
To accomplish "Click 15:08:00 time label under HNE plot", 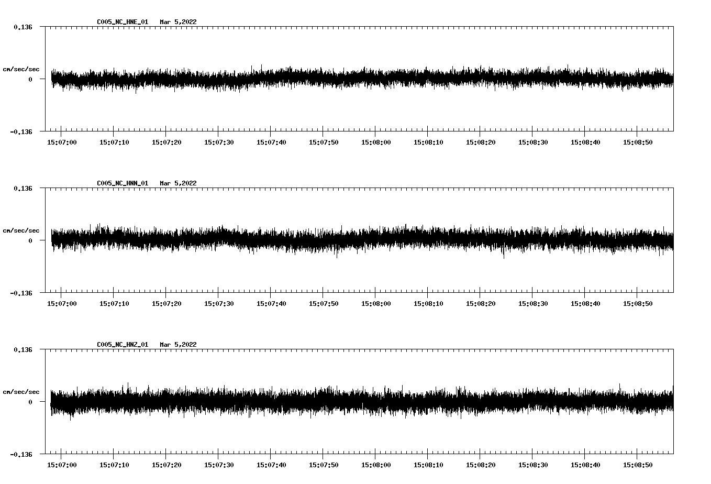I will coord(376,142).
